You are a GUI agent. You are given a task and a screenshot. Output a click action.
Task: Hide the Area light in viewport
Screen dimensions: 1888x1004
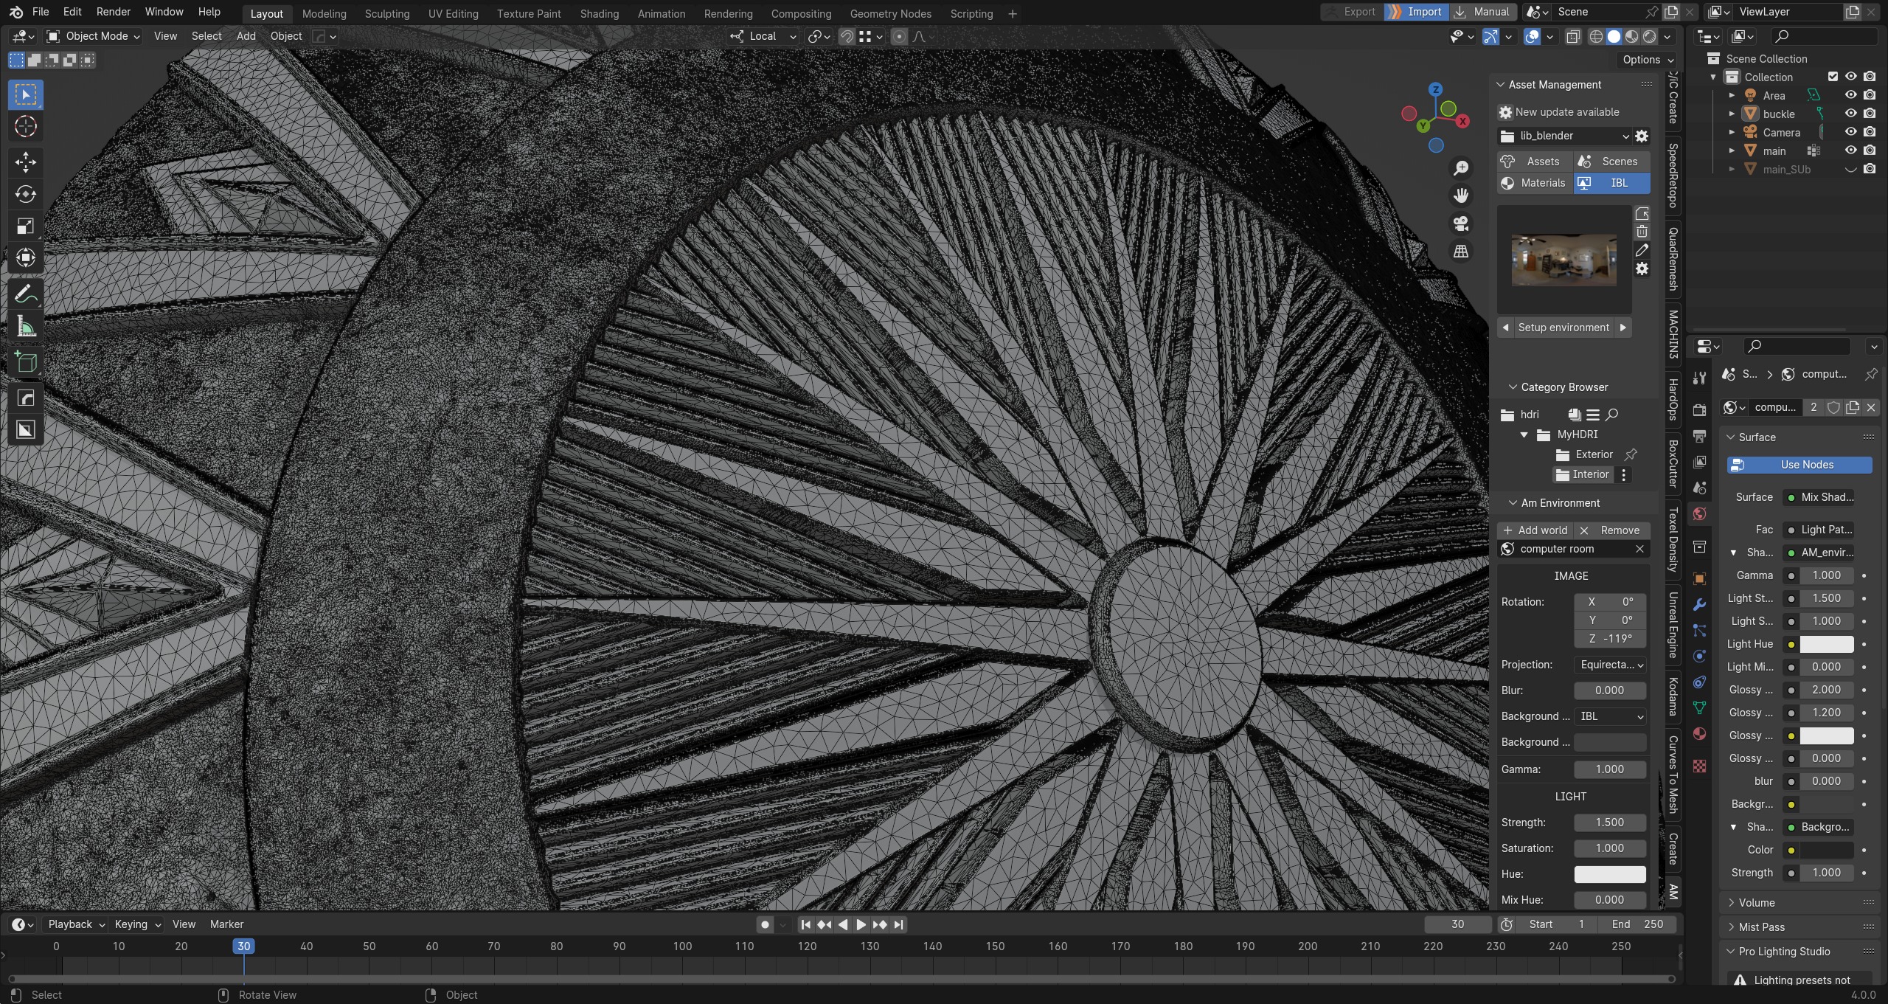1850,95
